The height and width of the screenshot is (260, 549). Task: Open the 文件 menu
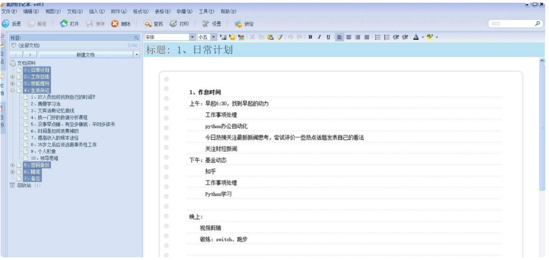[9, 12]
